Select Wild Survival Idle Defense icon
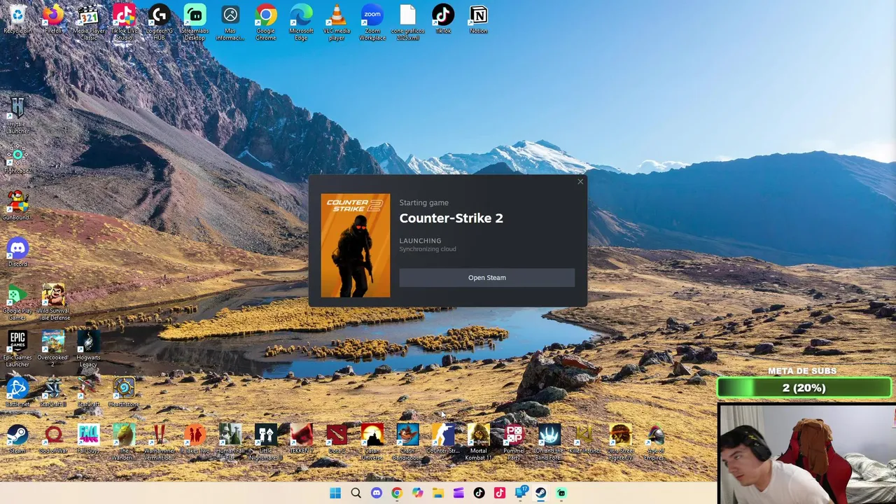 coord(53,302)
